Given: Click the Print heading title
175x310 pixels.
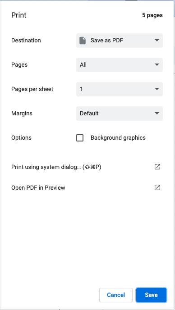Looking at the screenshot, I should tap(19, 15).
